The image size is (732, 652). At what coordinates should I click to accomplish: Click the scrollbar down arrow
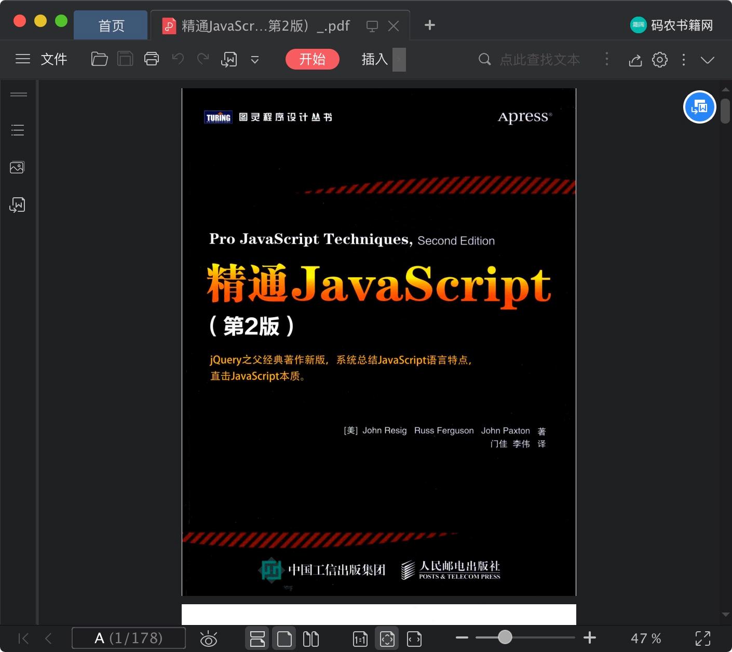725,615
